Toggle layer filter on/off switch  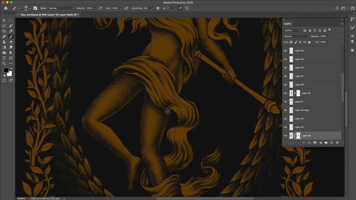pyautogui.click(x=330, y=30)
